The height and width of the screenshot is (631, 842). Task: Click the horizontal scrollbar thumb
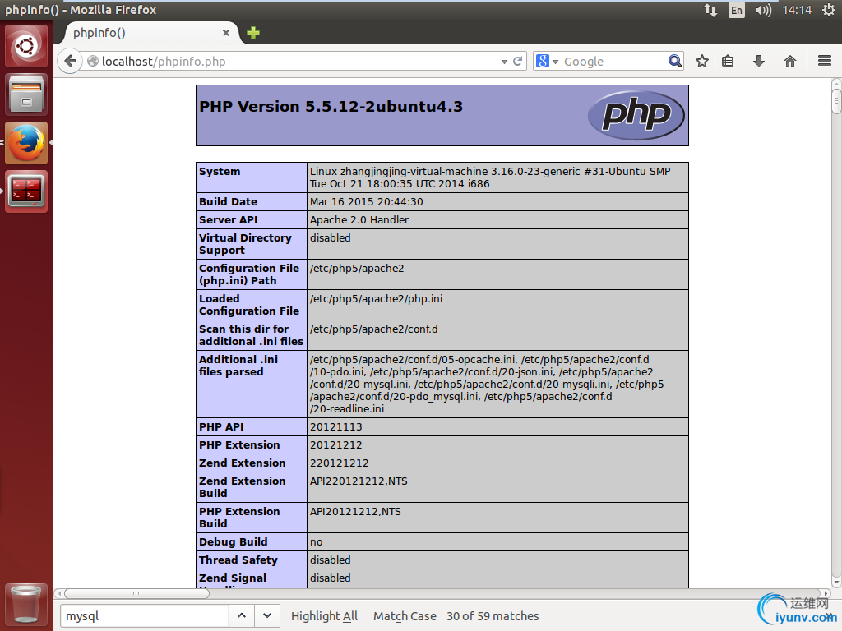(136, 593)
